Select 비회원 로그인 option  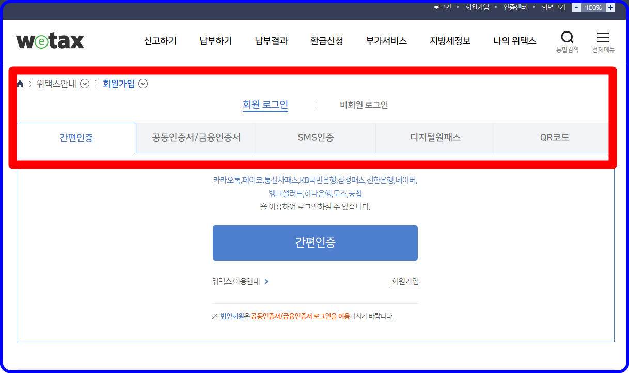pos(364,105)
